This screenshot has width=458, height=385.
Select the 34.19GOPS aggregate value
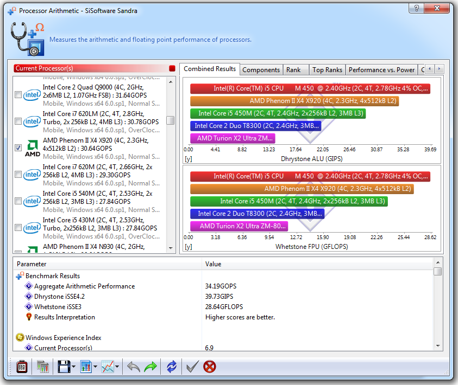tap(221, 286)
